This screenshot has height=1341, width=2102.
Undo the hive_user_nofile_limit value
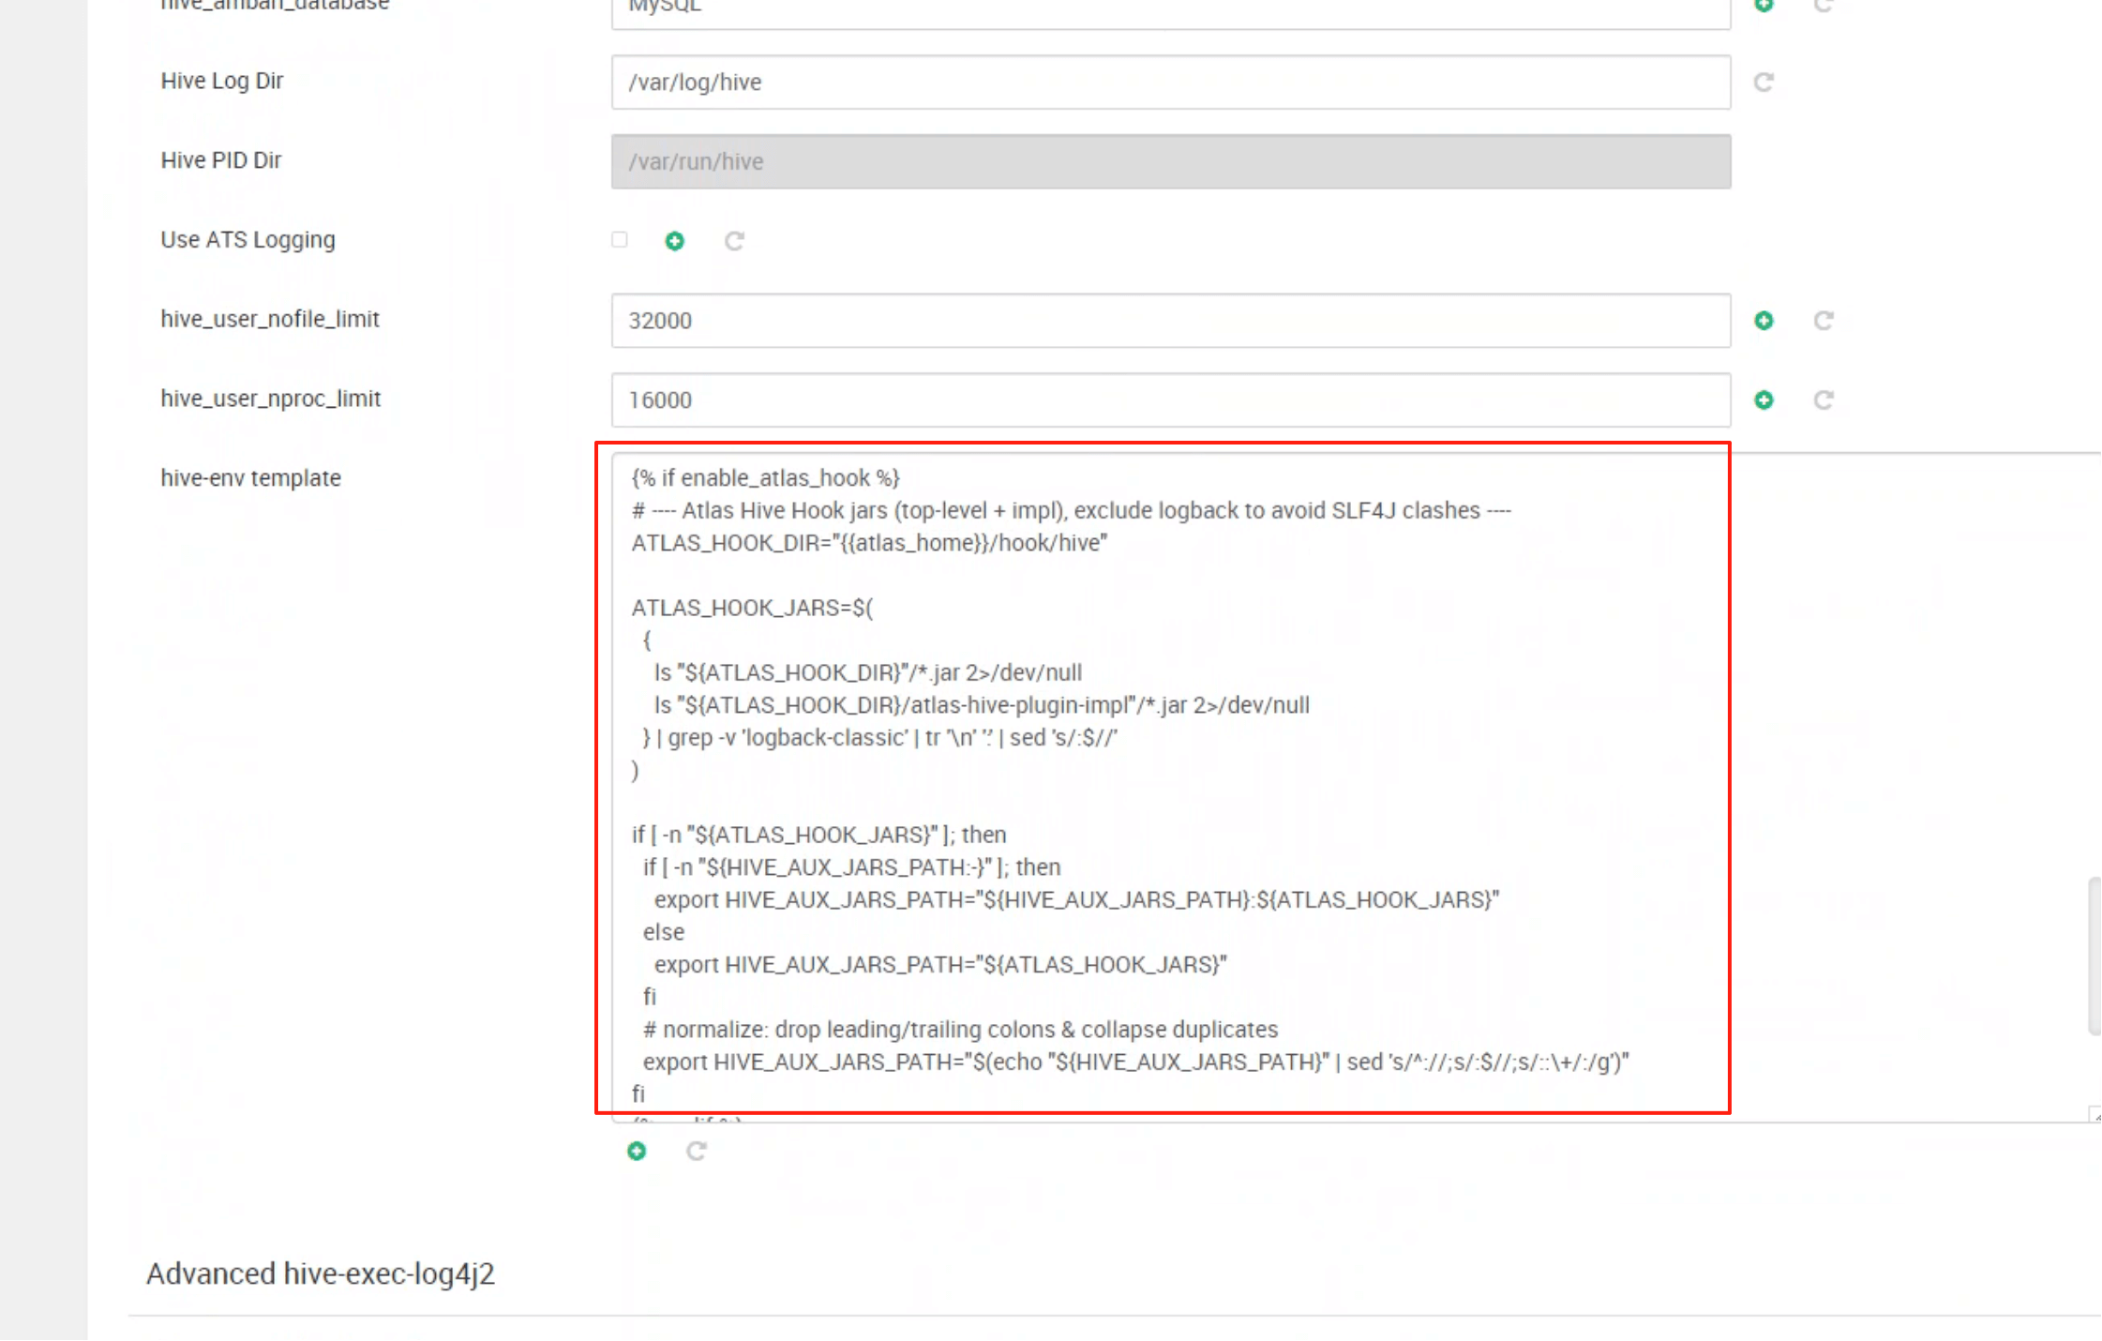[x=1823, y=321]
